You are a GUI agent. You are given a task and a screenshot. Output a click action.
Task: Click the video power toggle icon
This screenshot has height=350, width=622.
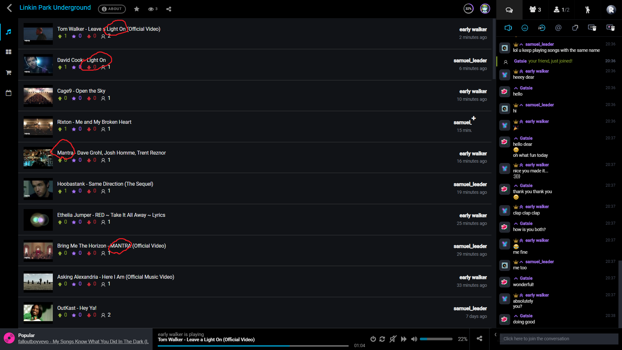pyautogui.click(x=373, y=339)
